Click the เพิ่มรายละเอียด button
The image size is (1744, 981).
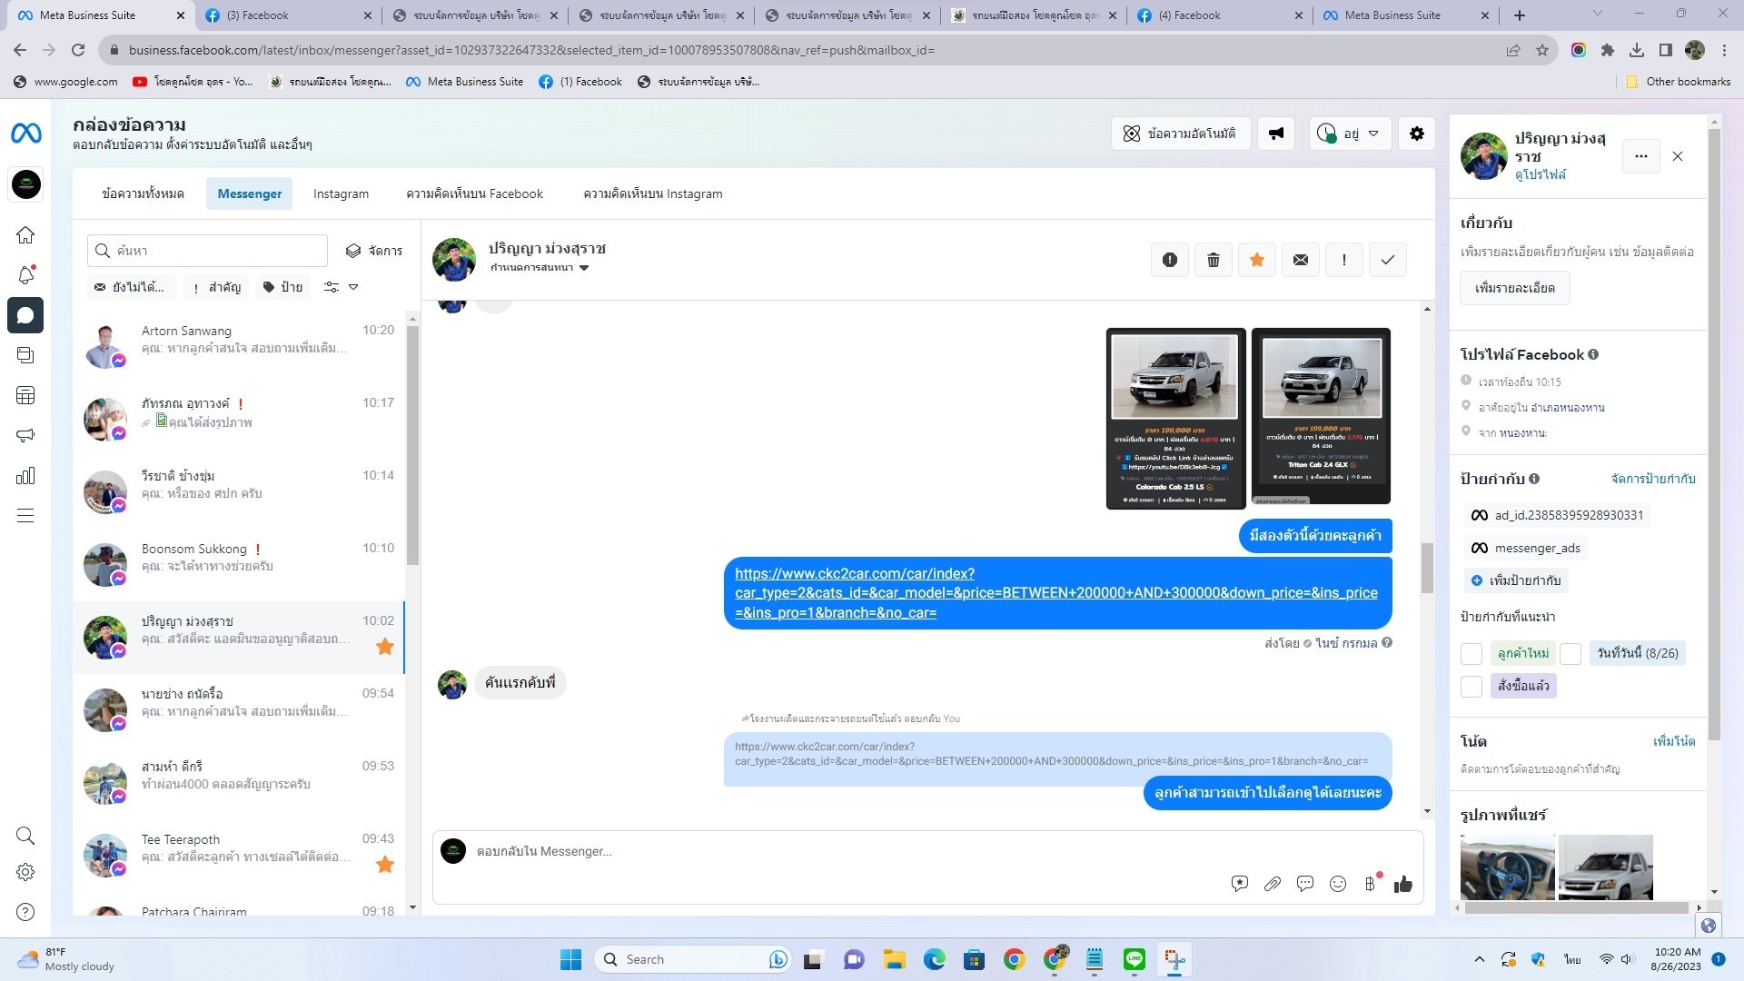[1514, 288]
